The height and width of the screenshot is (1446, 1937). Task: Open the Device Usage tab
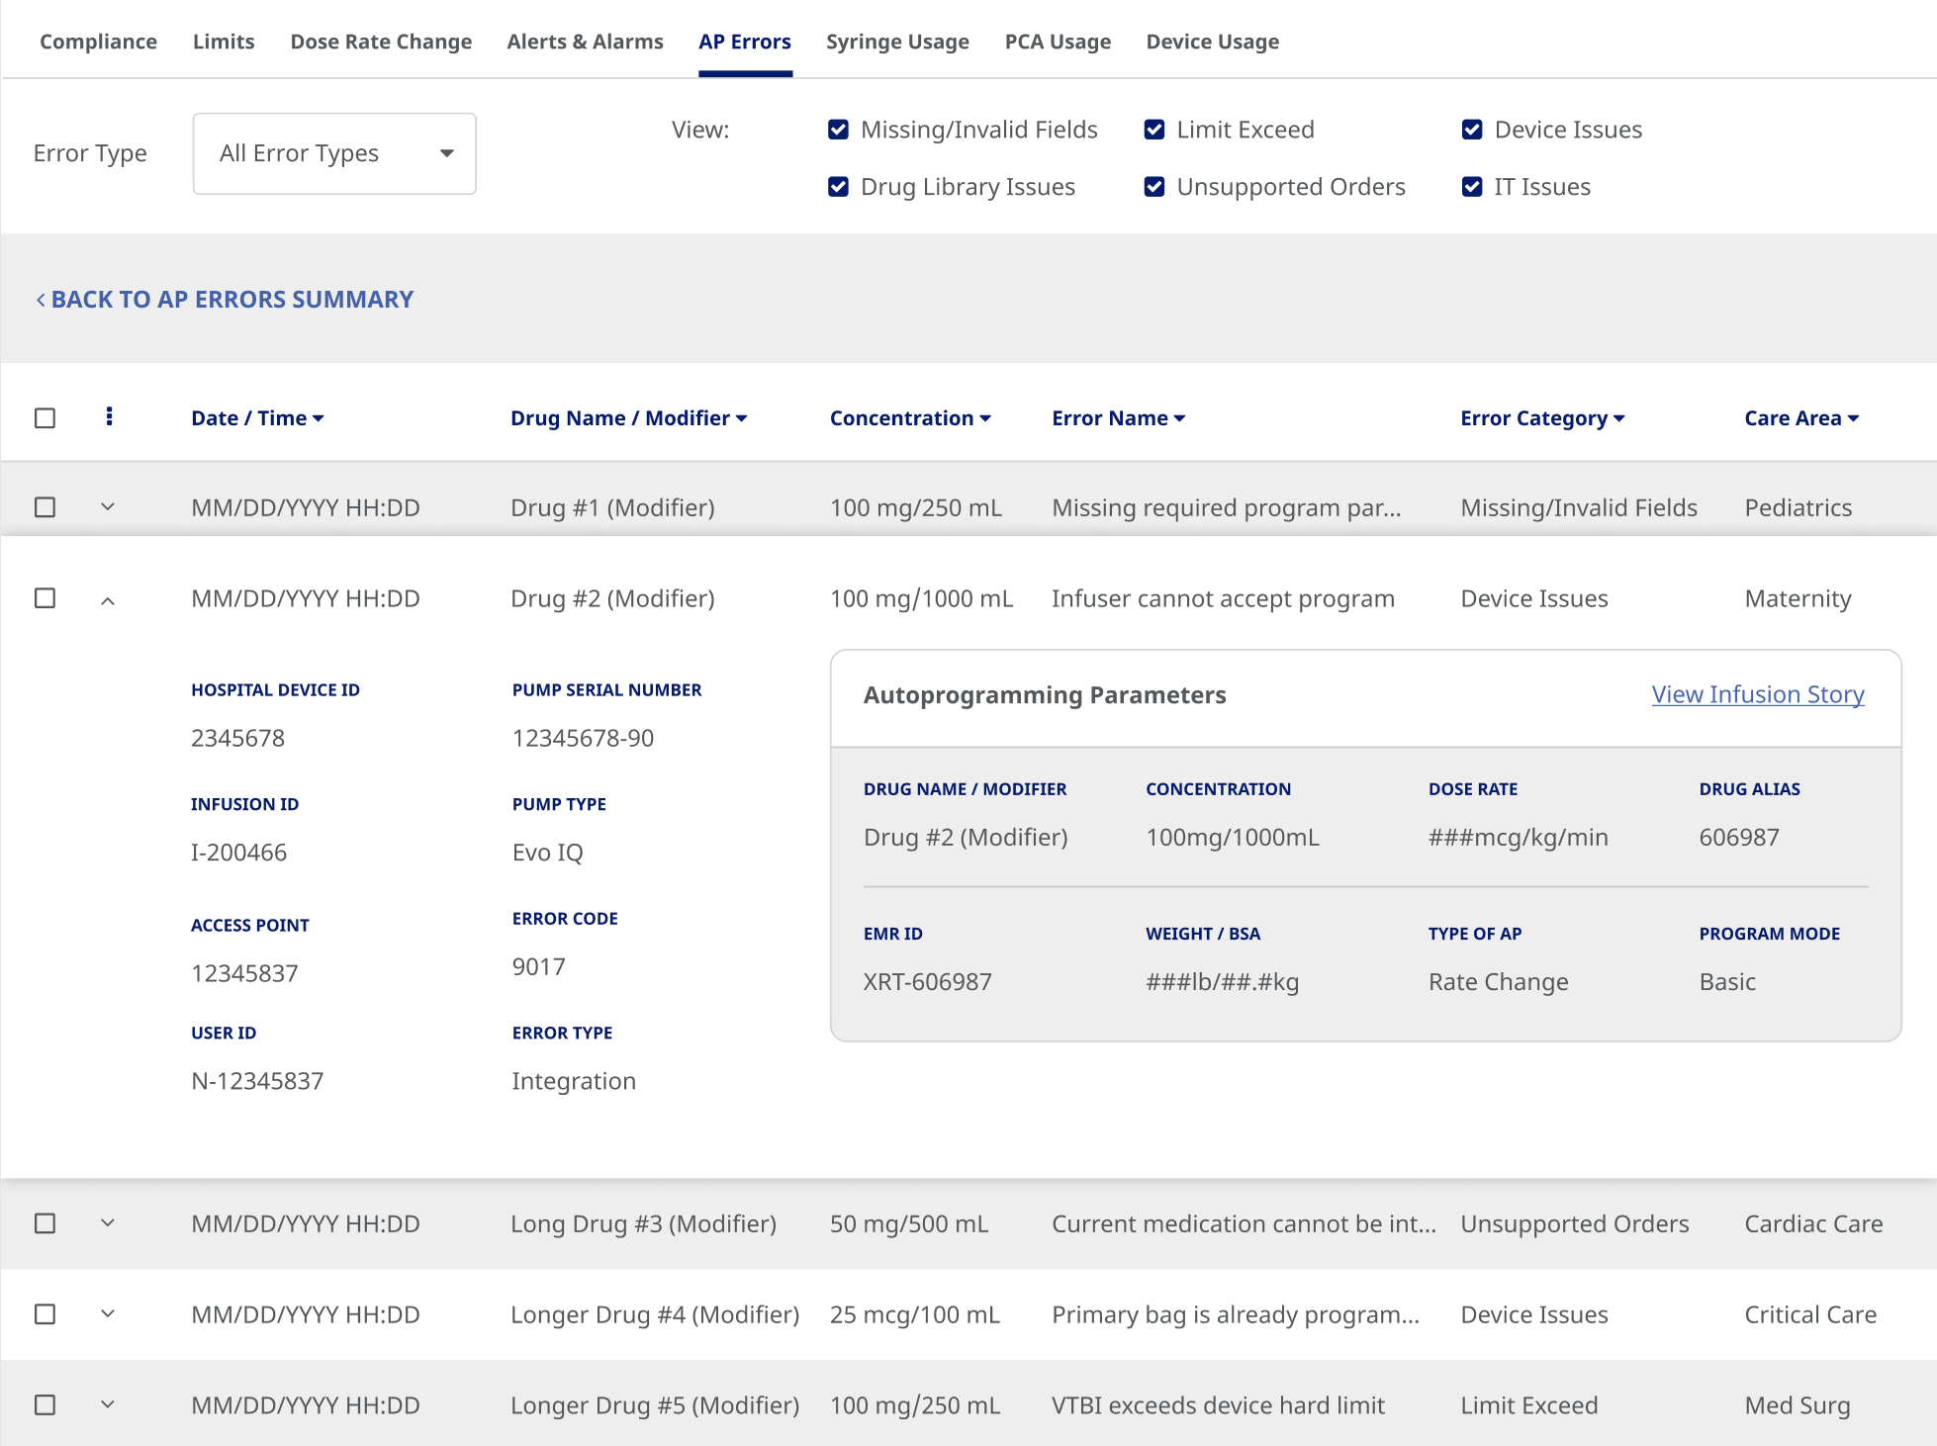click(x=1212, y=42)
